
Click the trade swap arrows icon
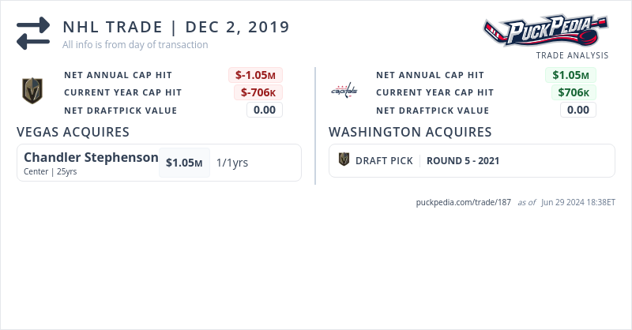point(33,34)
